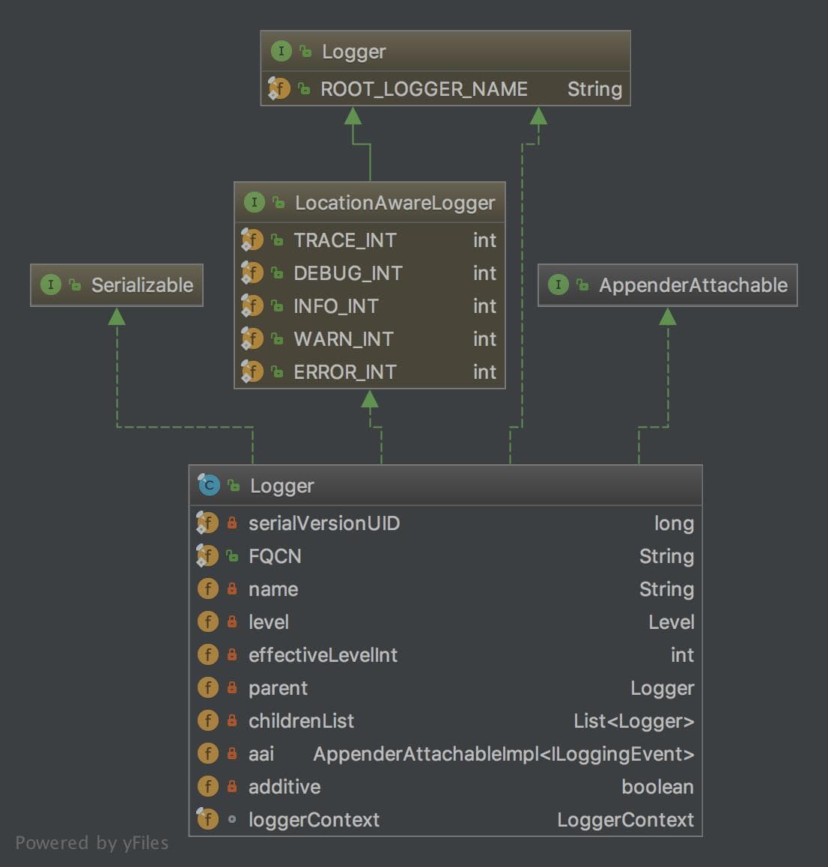Image resolution: width=828 pixels, height=867 pixels.
Task: Click the Powered by yFiles label
Action: [92, 843]
